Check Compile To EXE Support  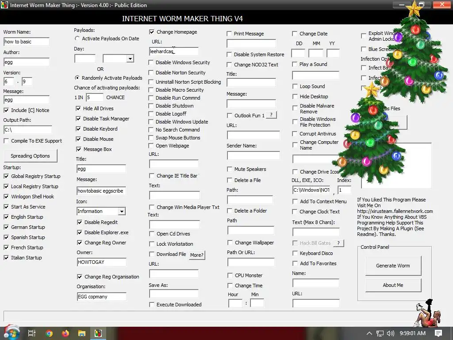tap(6, 141)
